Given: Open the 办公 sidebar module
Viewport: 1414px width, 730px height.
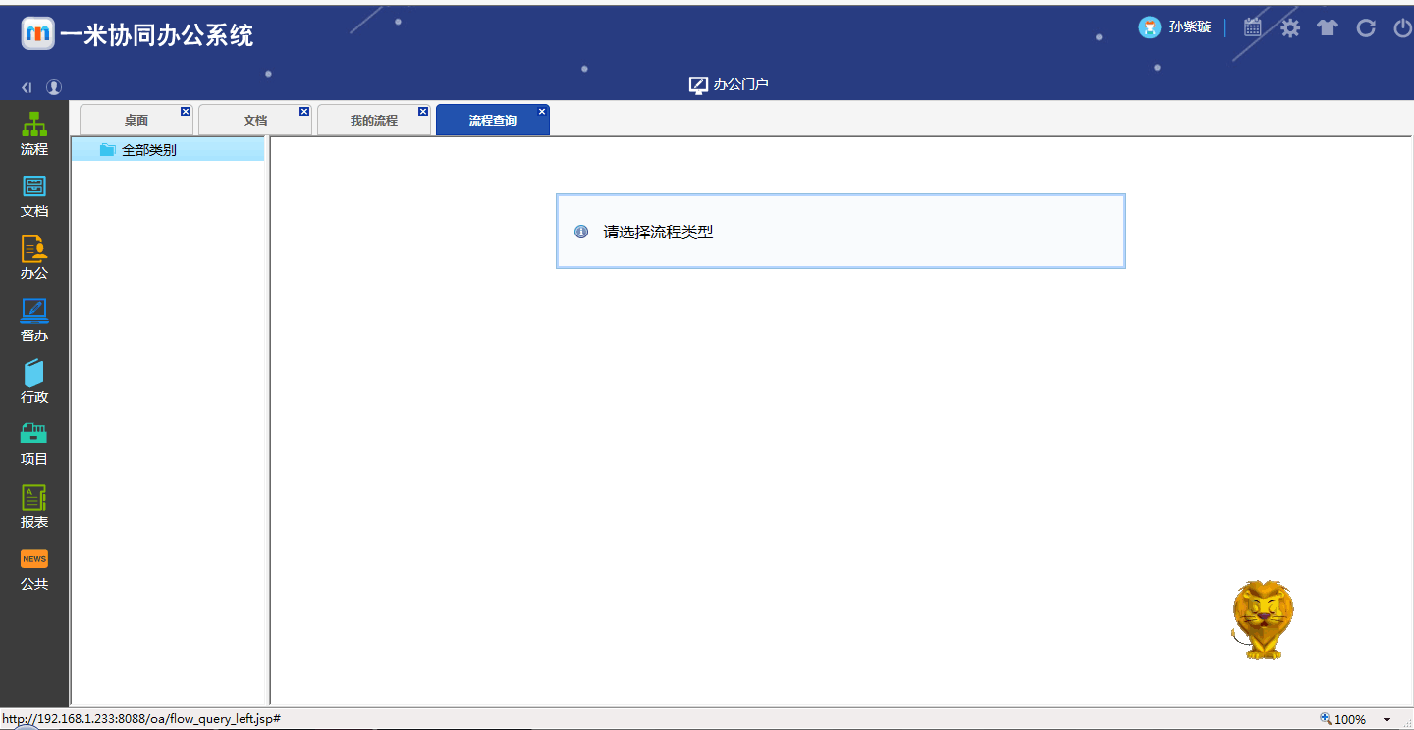Looking at the screenshot, I should coord(34,258).
